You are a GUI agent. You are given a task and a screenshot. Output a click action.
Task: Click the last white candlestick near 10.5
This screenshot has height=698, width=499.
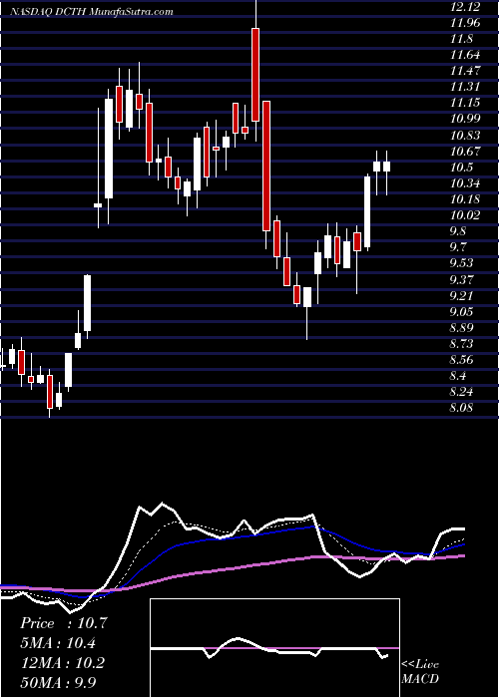387,167
